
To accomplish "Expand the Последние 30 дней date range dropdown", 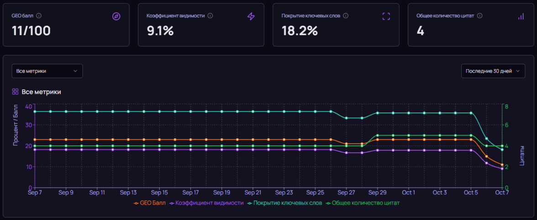I will tap(493, 71).
